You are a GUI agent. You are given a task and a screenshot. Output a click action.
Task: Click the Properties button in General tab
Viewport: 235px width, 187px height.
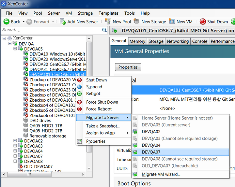pyautogui.click(x=128, y=67)
